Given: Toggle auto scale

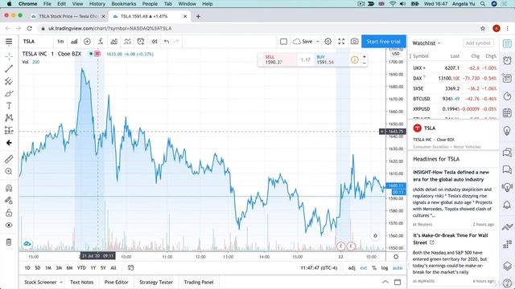Looking at the screenshot, I should (398, 268).
